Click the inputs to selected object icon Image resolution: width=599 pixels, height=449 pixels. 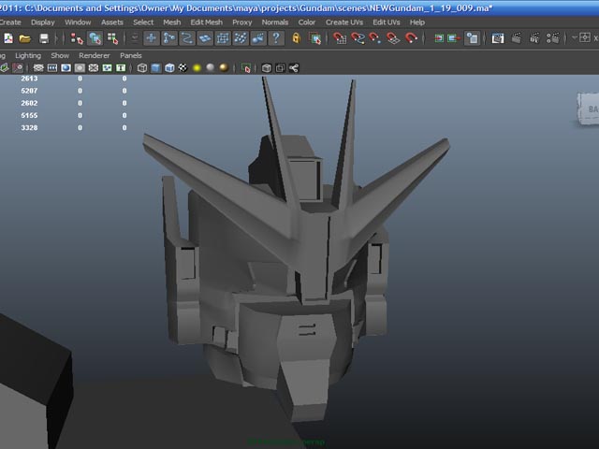[439, 38]
